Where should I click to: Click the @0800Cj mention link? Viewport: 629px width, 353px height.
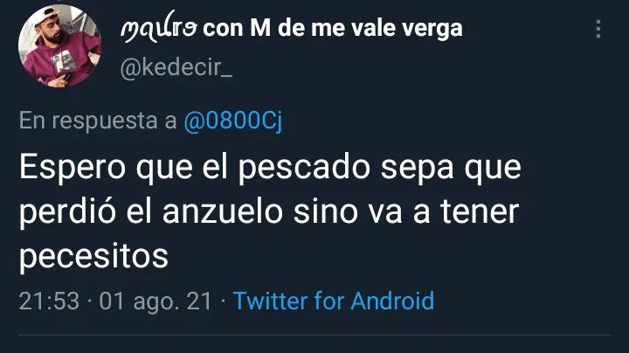click(233, 121)
